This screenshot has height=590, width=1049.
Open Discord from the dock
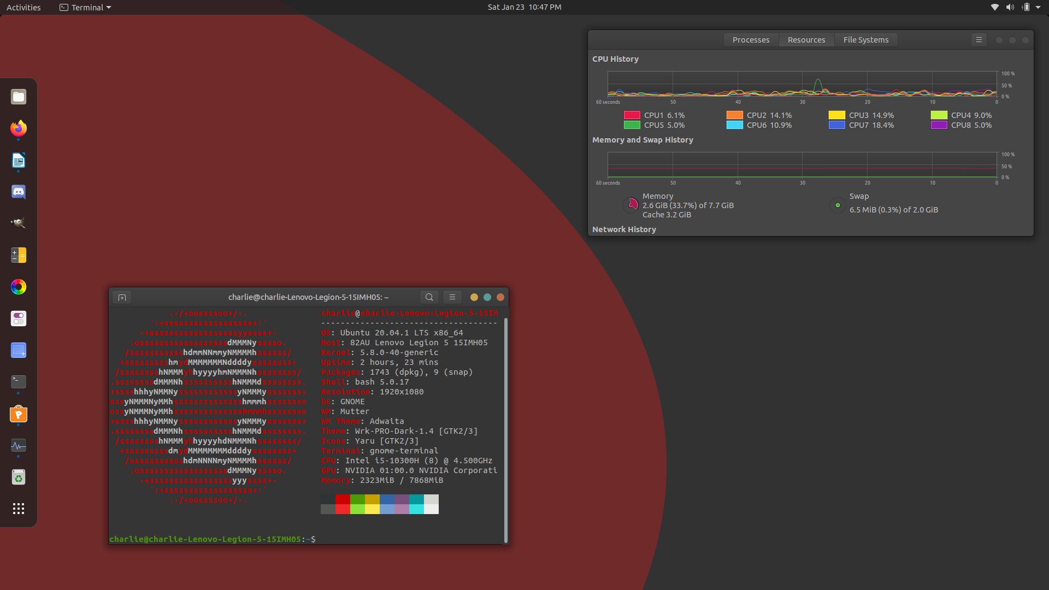19,192
